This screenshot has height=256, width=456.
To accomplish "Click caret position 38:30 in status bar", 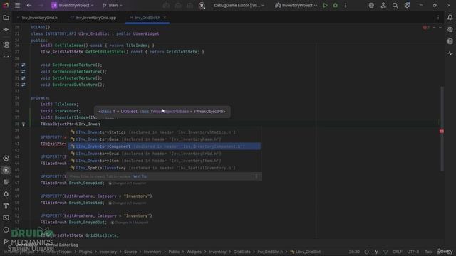I will coord(354,252).
